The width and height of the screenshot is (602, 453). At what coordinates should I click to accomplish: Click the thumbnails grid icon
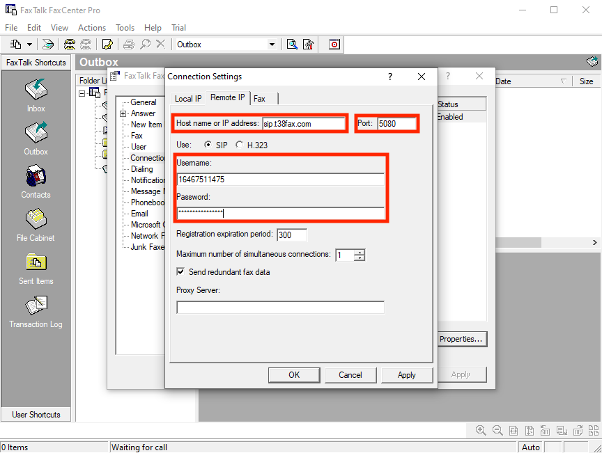[x=594, y=430]
